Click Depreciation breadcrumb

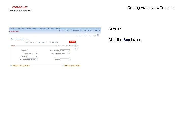click(x=43, y=28)
